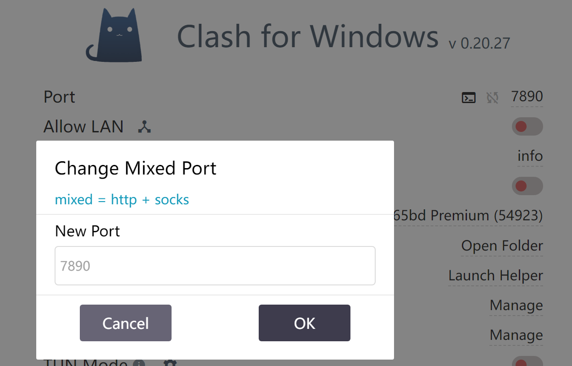Click Launch Helper
Viewport: 572px width, 366px height.
click(x=495, y=276)
